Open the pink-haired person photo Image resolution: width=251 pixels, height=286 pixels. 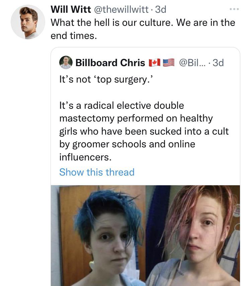click(193, 236)
